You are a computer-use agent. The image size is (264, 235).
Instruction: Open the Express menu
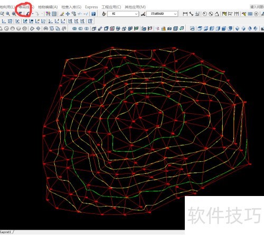tap(91, 7)
